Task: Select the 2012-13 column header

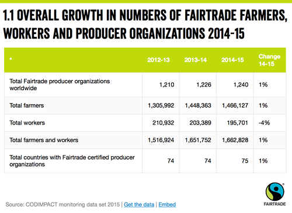Action: pos(158,60)
